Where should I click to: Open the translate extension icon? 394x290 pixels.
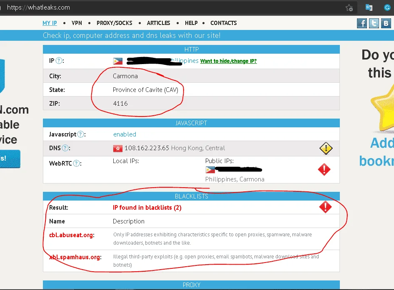coord(369,7)
